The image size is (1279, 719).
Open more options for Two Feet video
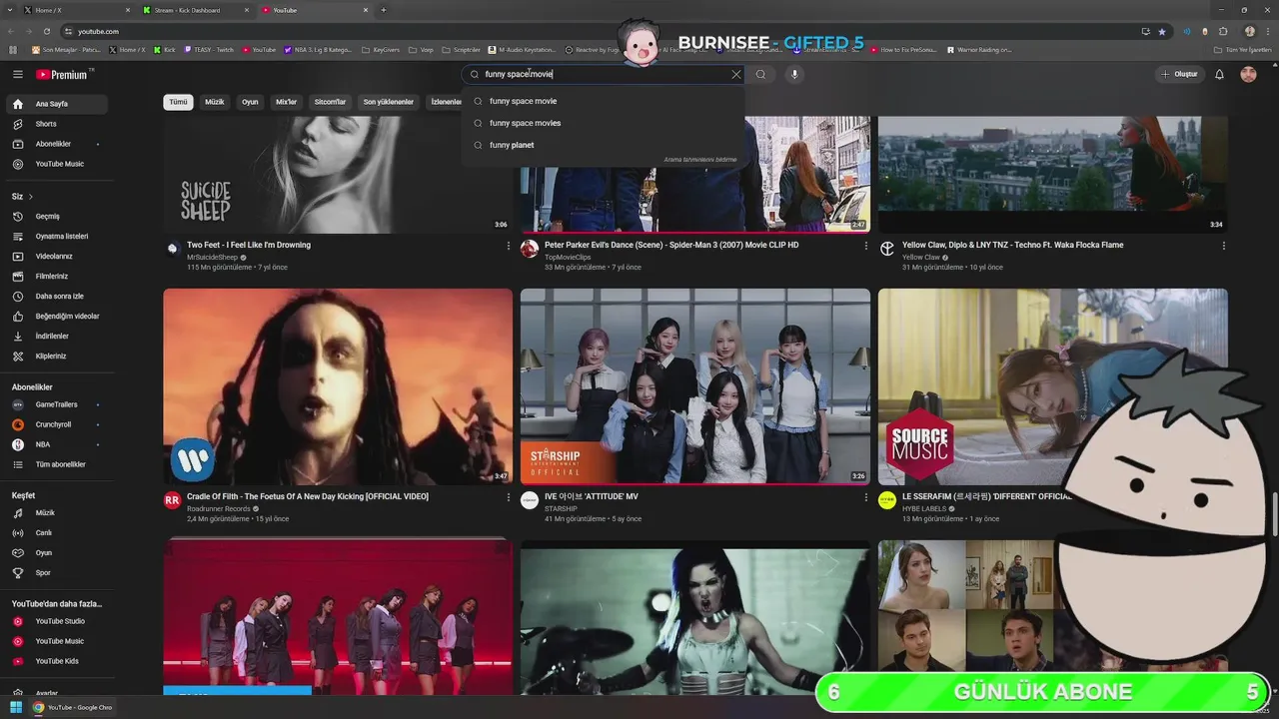tap(509, 246)
